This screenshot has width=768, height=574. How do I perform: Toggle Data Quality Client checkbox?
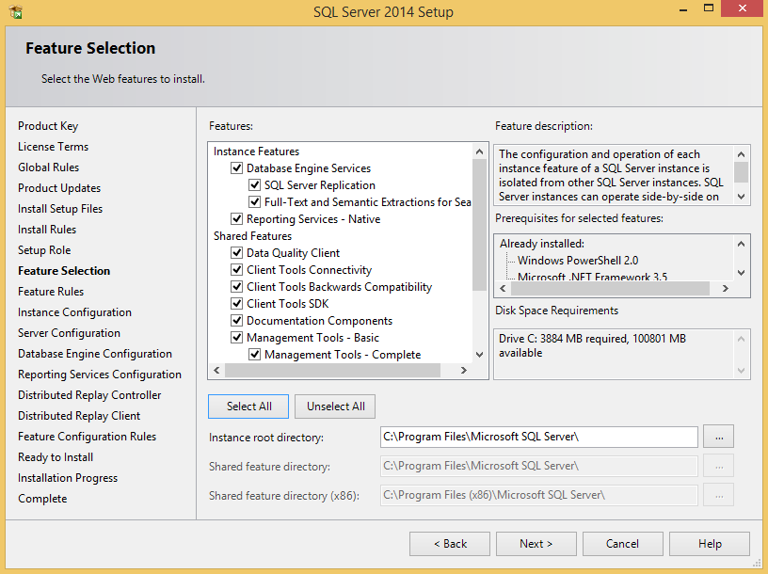point(236,253)
